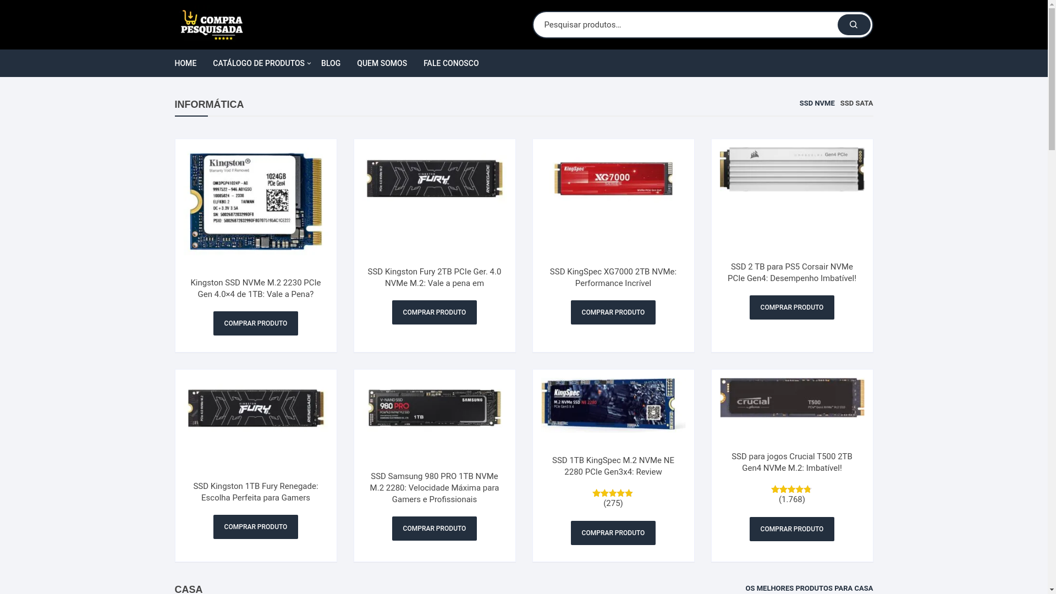
Task: Open the Samsung 980 PRO image
Action: [x=435, y=408]
